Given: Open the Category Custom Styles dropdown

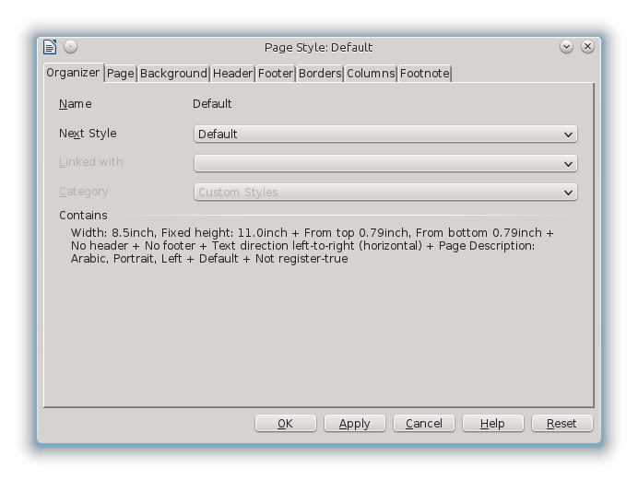Looking at the screenshot, I should [x=385, y=193].
